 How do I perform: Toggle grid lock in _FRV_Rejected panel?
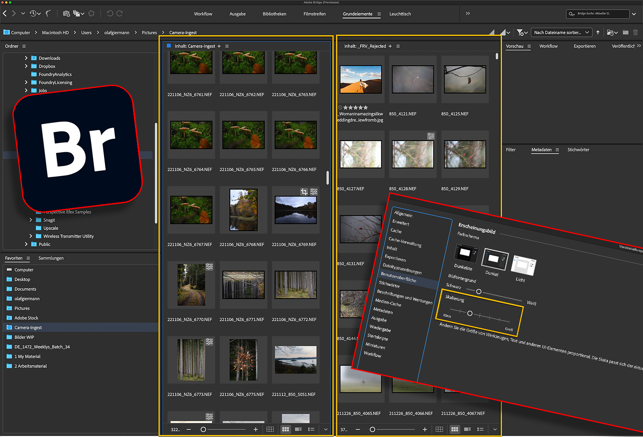tap(439, 429)
